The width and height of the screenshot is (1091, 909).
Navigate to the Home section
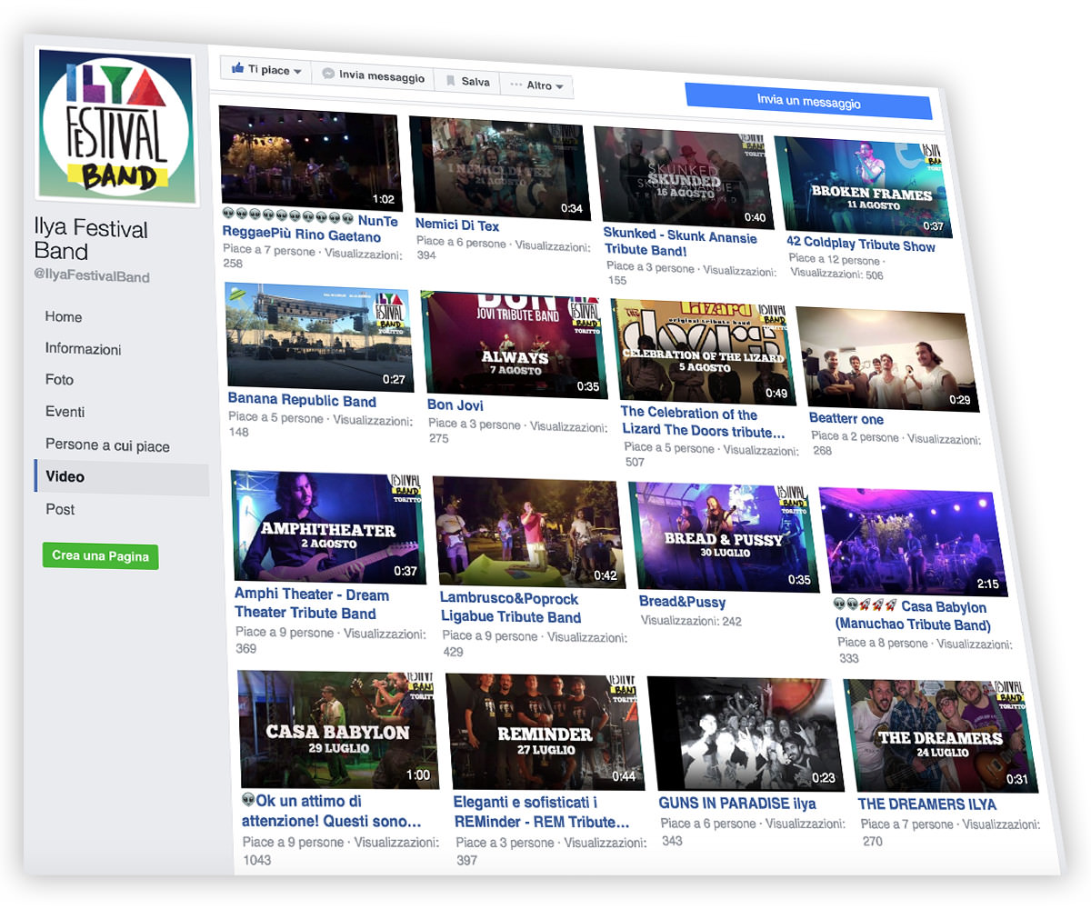click(x=63, y=317)
